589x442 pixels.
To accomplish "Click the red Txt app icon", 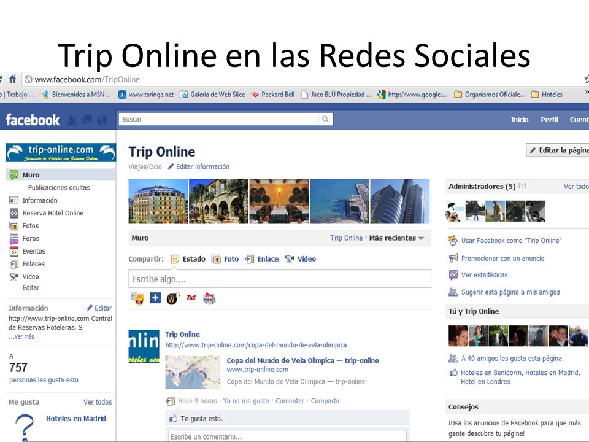I will (x=191, y=298).
